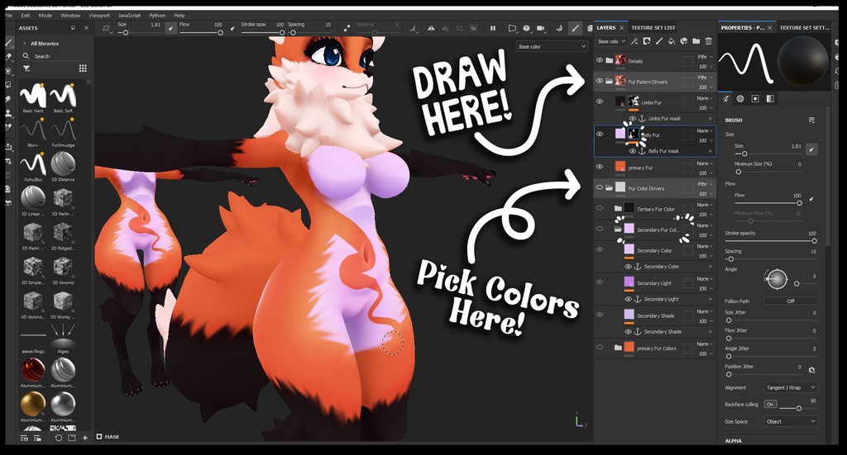Click the Follow Path Off button

791,301
